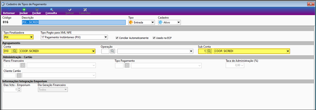
Task: Close the Cadastro de Tipos de Pagamento window
Action: pyautogui.click(x=311, y=4)
